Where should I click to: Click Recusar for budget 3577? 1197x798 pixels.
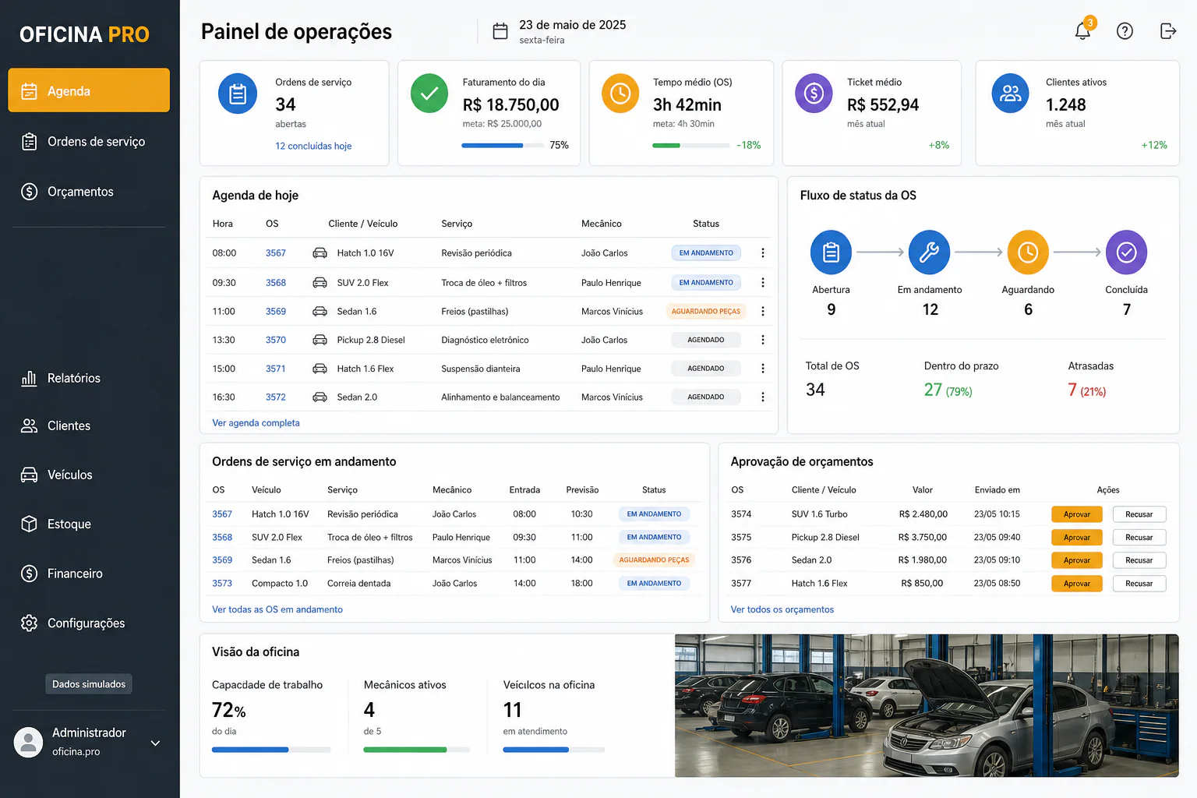click(x=1139, y=583)
